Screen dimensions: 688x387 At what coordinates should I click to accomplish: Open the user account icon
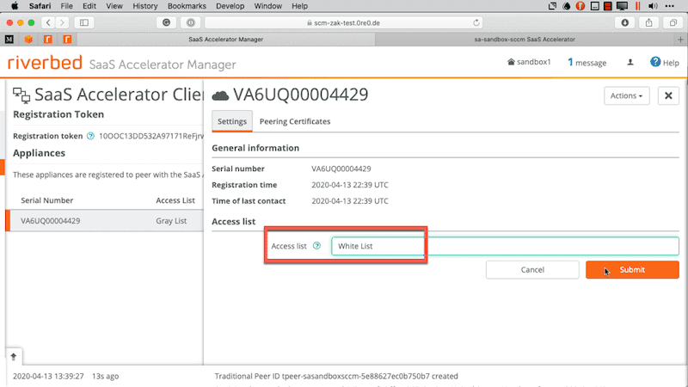630,62
